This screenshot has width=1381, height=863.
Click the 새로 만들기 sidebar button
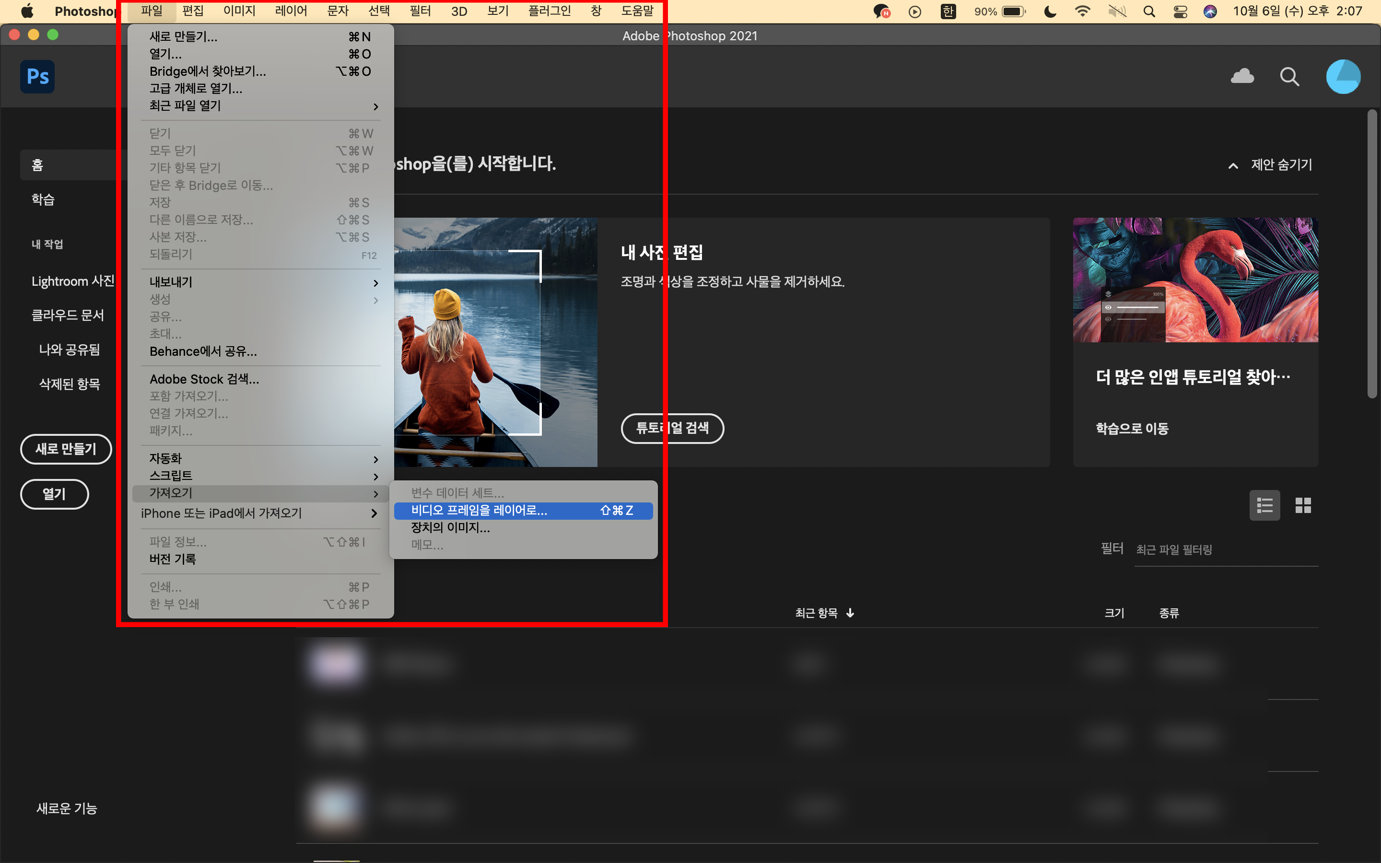pos(66,449)
